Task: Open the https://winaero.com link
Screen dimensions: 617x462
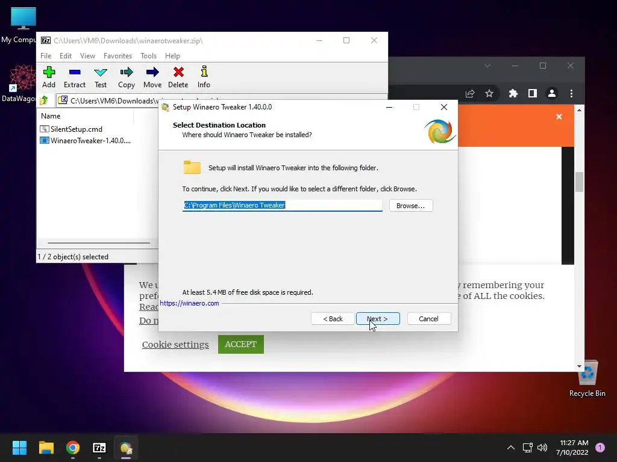Action: coord(189,303)
